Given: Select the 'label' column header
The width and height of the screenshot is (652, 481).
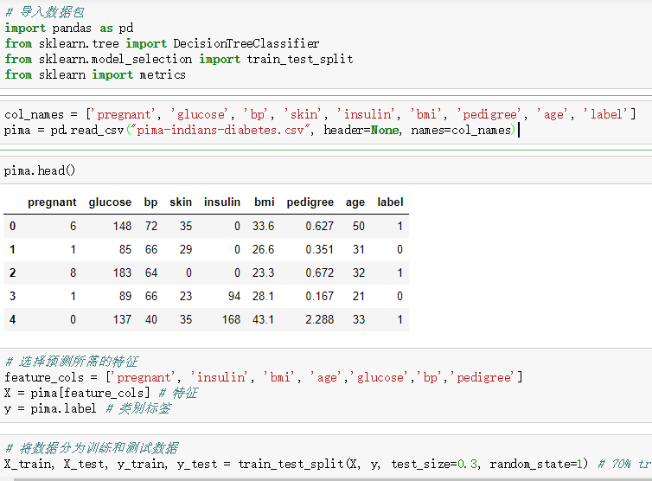Looking at the screenshot, I should click(390, 202).
